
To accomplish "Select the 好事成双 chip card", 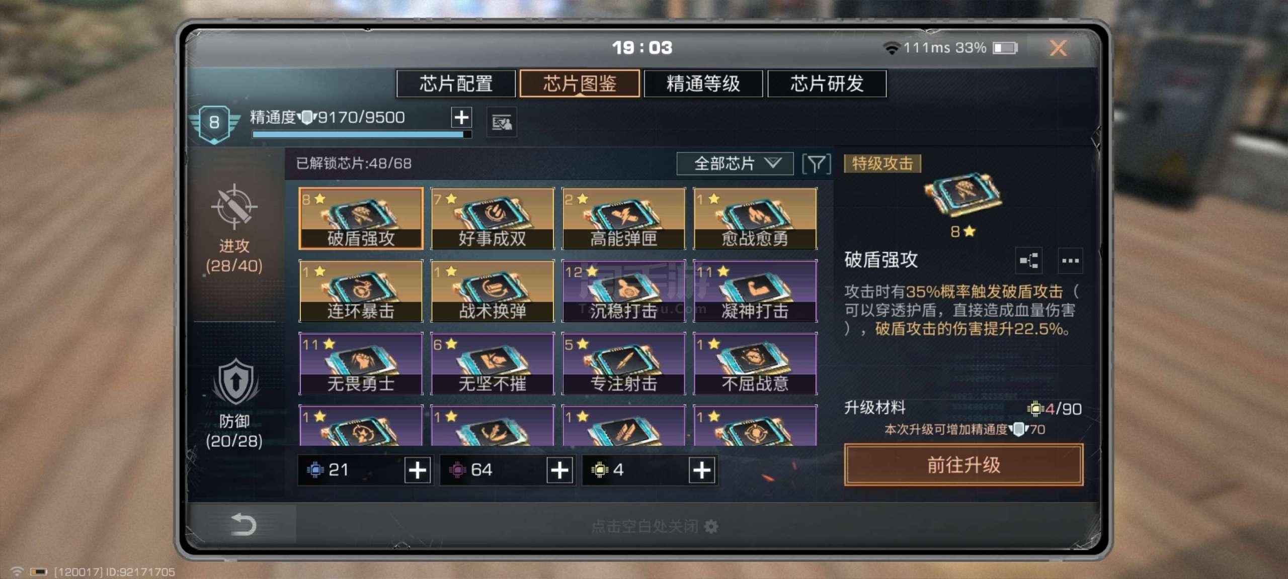I will [x=493, y=219].
